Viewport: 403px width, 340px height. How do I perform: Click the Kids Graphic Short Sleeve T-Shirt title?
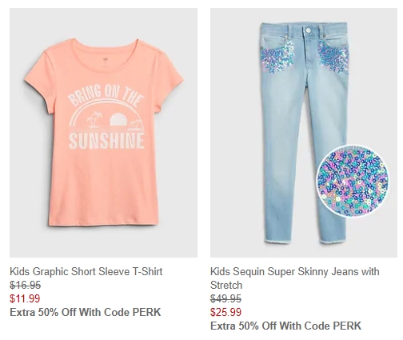point(86,271)
